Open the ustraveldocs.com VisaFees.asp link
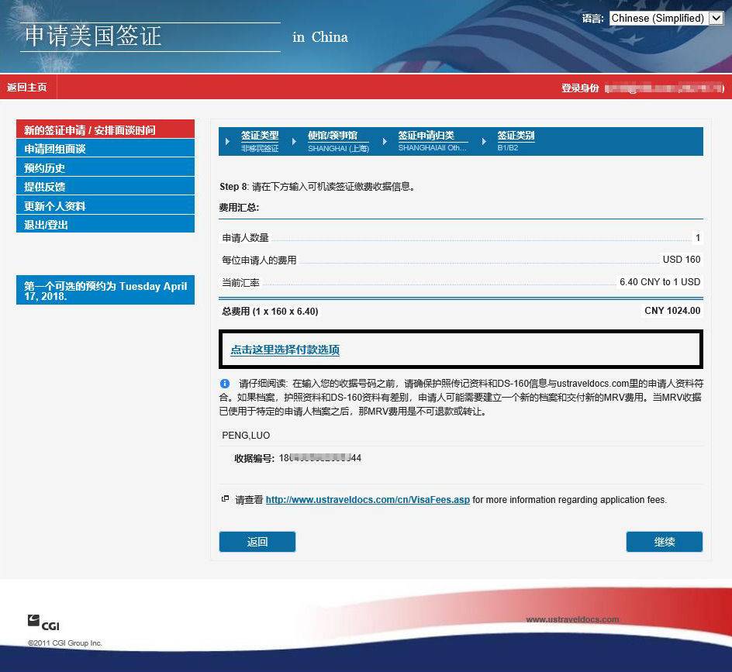This screenshot has height=672, width=732. point(368,500)
